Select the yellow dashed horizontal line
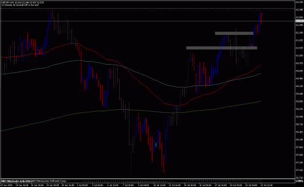The image size is (304, 187). (x=147, y=9)
